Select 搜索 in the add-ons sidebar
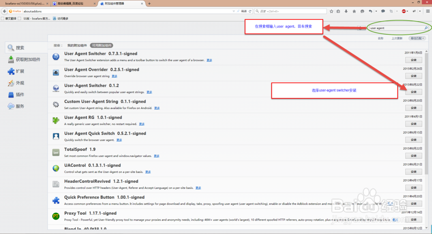 point(26,47)
